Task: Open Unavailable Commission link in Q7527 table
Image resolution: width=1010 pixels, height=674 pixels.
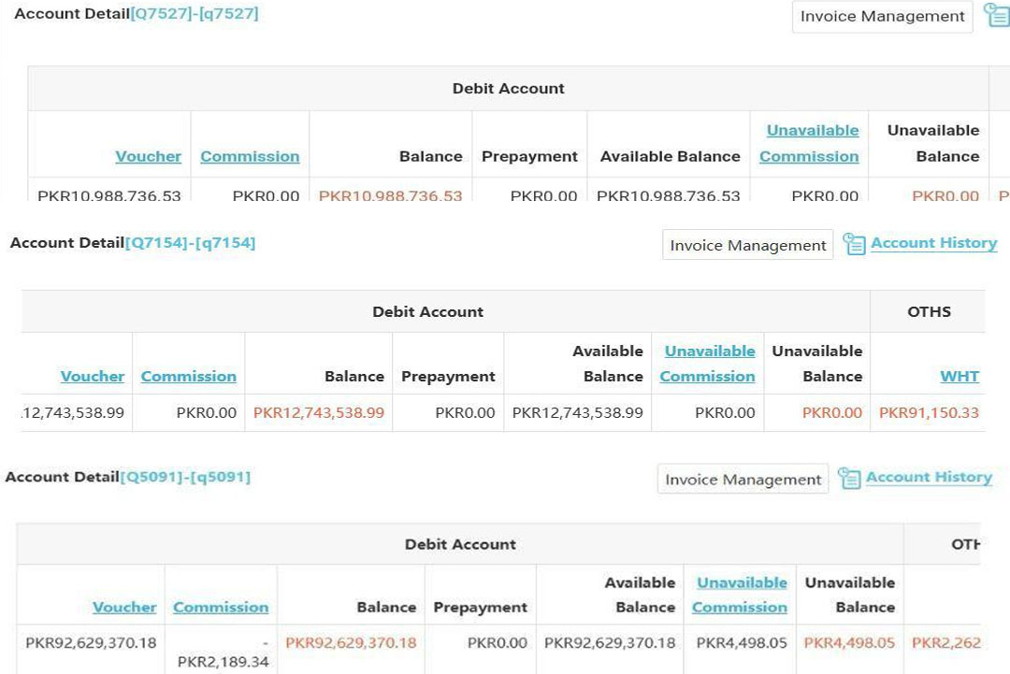Action: click(809, 143)
